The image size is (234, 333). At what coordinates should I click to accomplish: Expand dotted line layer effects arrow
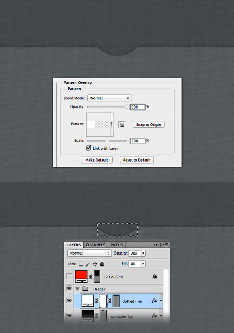pos(161,301)
